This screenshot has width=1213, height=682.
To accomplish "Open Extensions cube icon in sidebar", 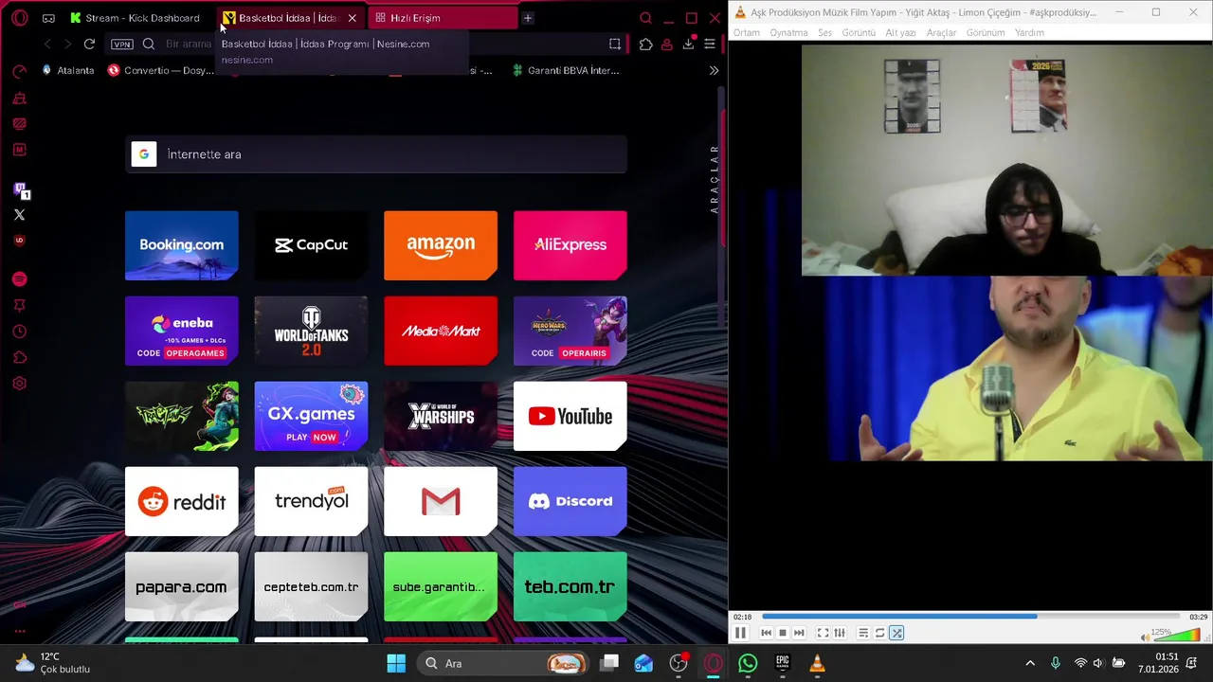I will point(19,358).
